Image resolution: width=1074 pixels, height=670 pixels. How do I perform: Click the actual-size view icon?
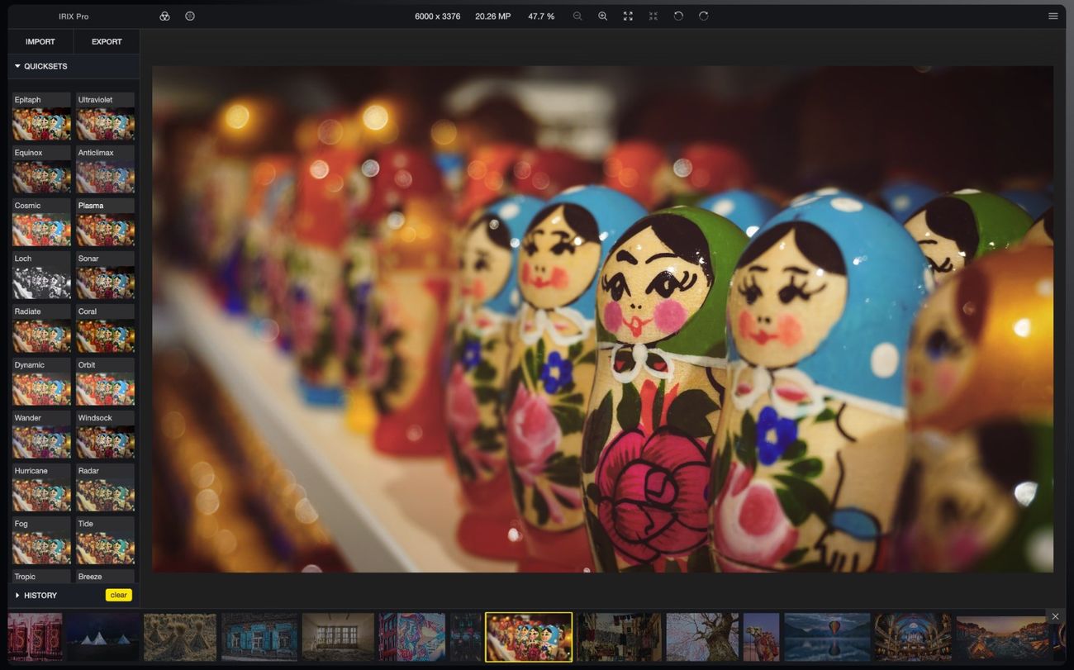point(653,16)
